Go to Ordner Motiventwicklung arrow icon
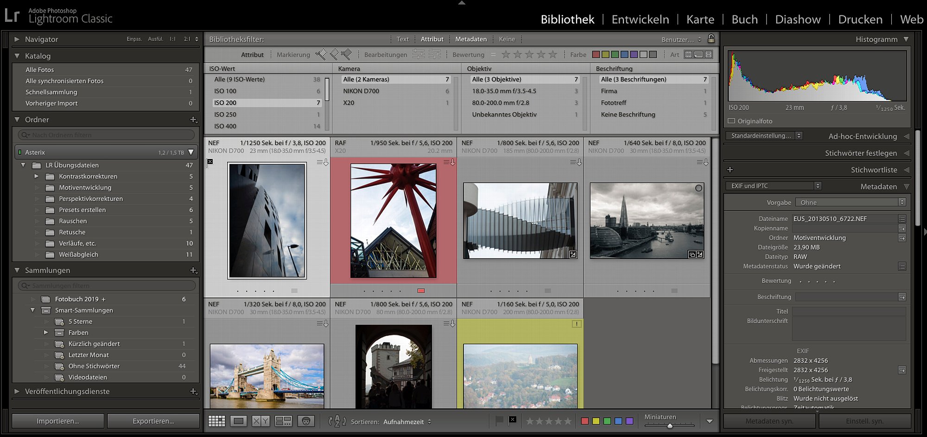Screen dimensions: 927x437 coord(902,238)
